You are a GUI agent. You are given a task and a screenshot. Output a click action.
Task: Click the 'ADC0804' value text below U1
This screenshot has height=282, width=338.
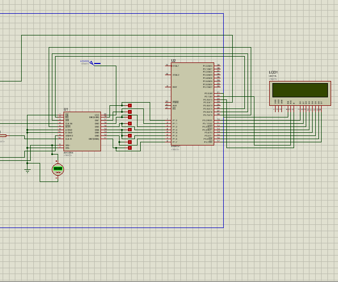pyautogui.click(x=68, y=153)
